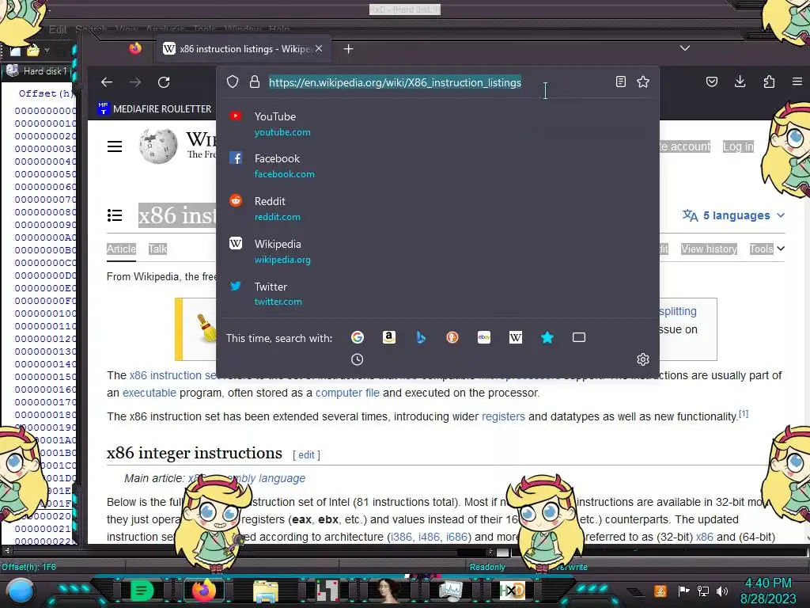Search with Google this time

[x=358, y=337]
